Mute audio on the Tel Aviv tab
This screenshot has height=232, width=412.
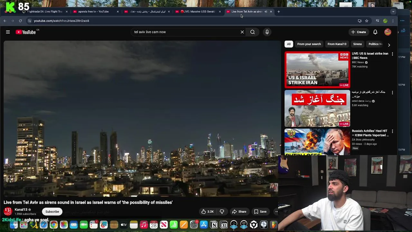(x=266, y=12)
